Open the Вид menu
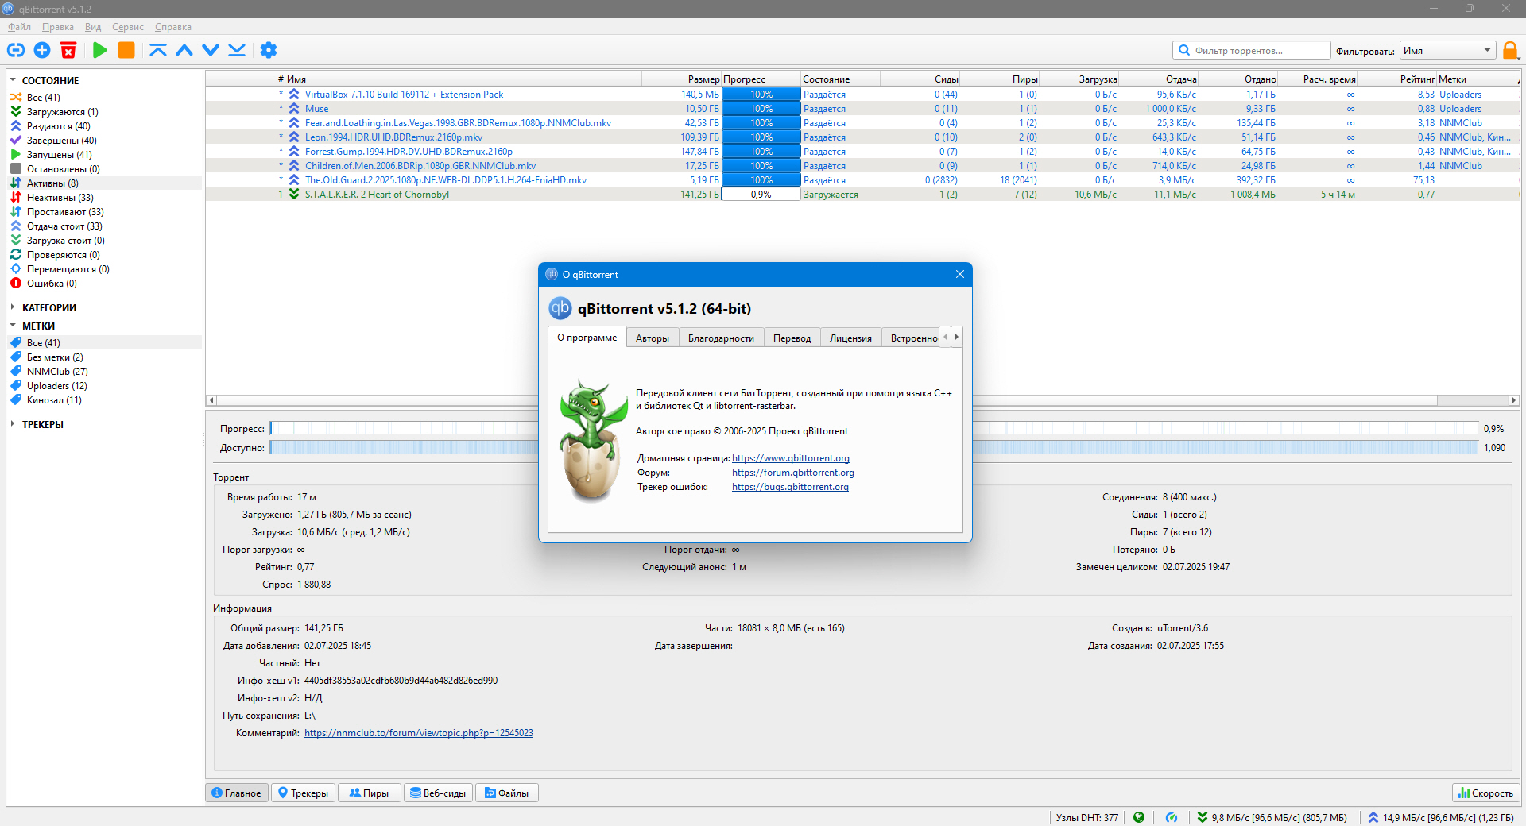Image resolution: width=1526 pixels, height=826 pixels. pyautogui.click(x=93, y=27)
